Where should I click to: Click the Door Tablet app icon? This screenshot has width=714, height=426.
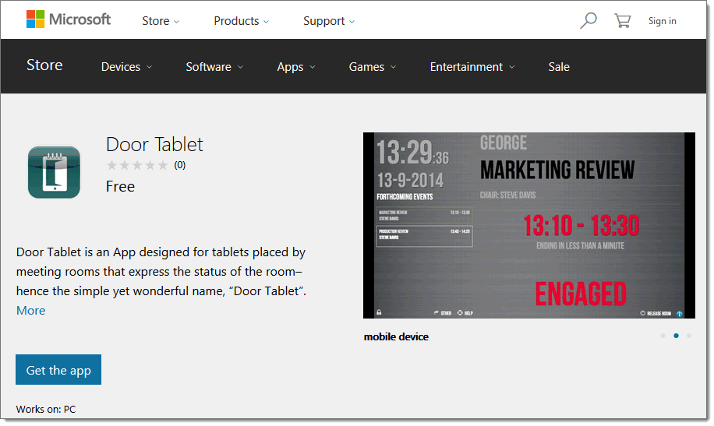tap(54, 172)
